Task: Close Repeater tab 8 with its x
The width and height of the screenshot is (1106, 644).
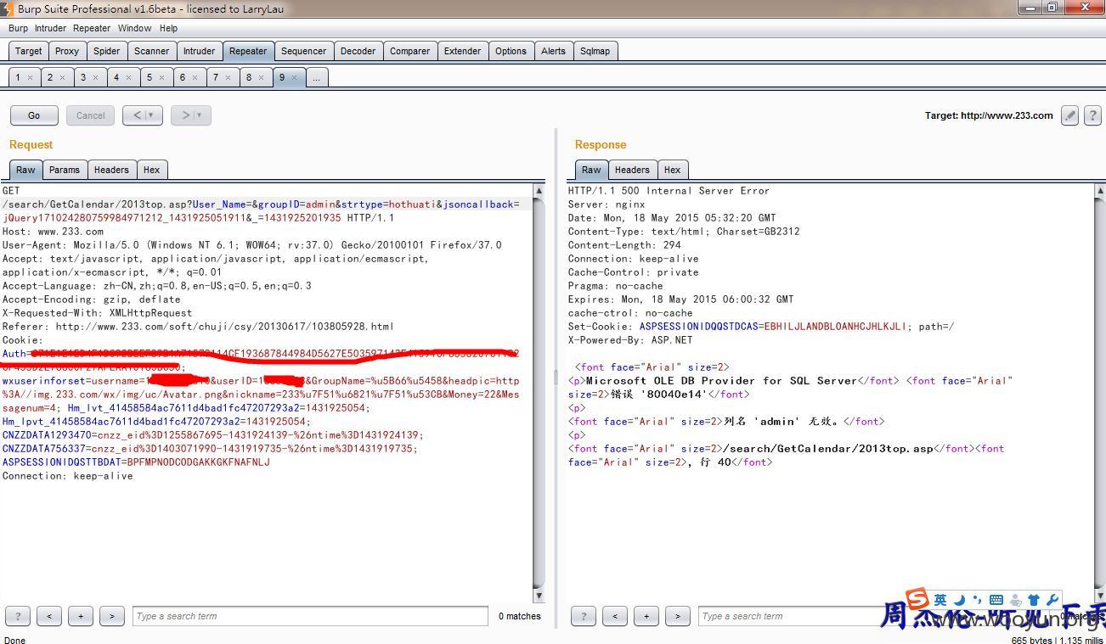Action: click(x=261, y=77)
